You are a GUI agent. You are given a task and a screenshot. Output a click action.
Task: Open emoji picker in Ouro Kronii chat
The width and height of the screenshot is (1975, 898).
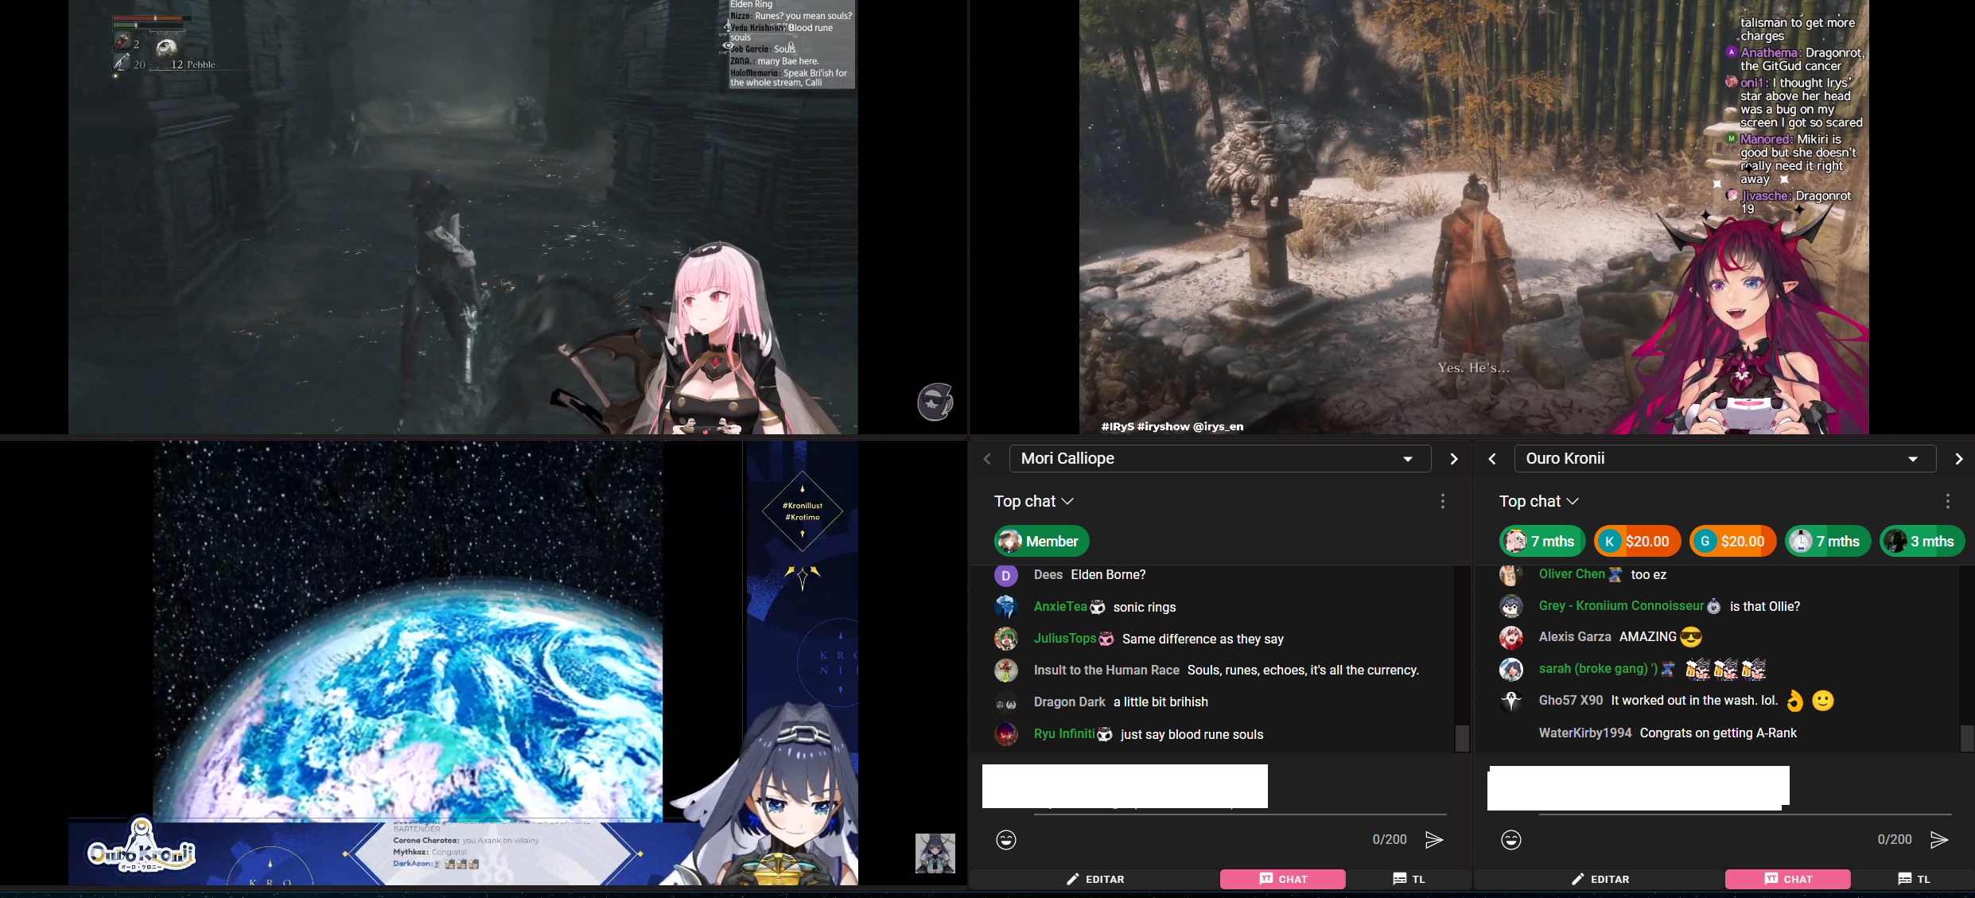pyautogui.click(x=1511, y=839)
